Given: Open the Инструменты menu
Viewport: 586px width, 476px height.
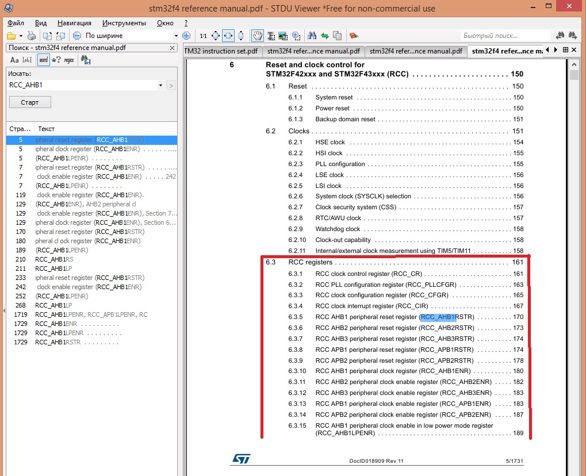Looking at the screenshot, I should 124,23.
